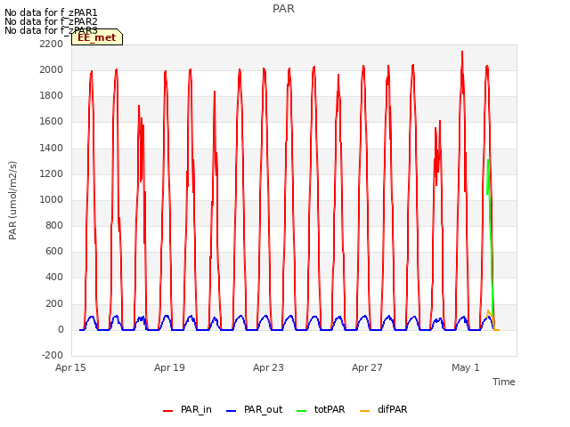
Task: Click the 'No data for f_zPAR2' message
Action: coord(51,21)
